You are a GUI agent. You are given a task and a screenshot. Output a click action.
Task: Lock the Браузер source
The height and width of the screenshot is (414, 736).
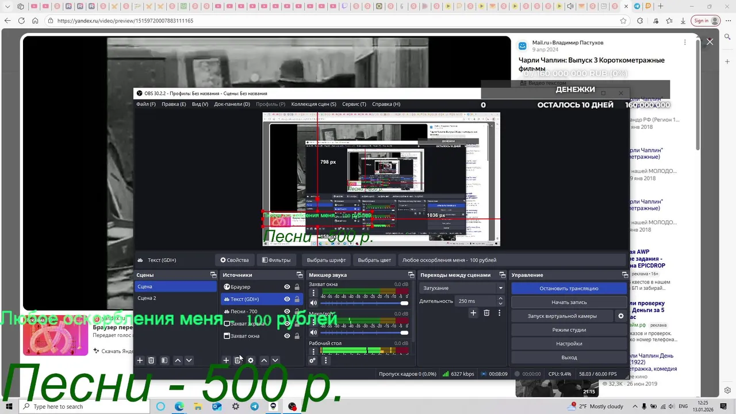coord(297,287)
